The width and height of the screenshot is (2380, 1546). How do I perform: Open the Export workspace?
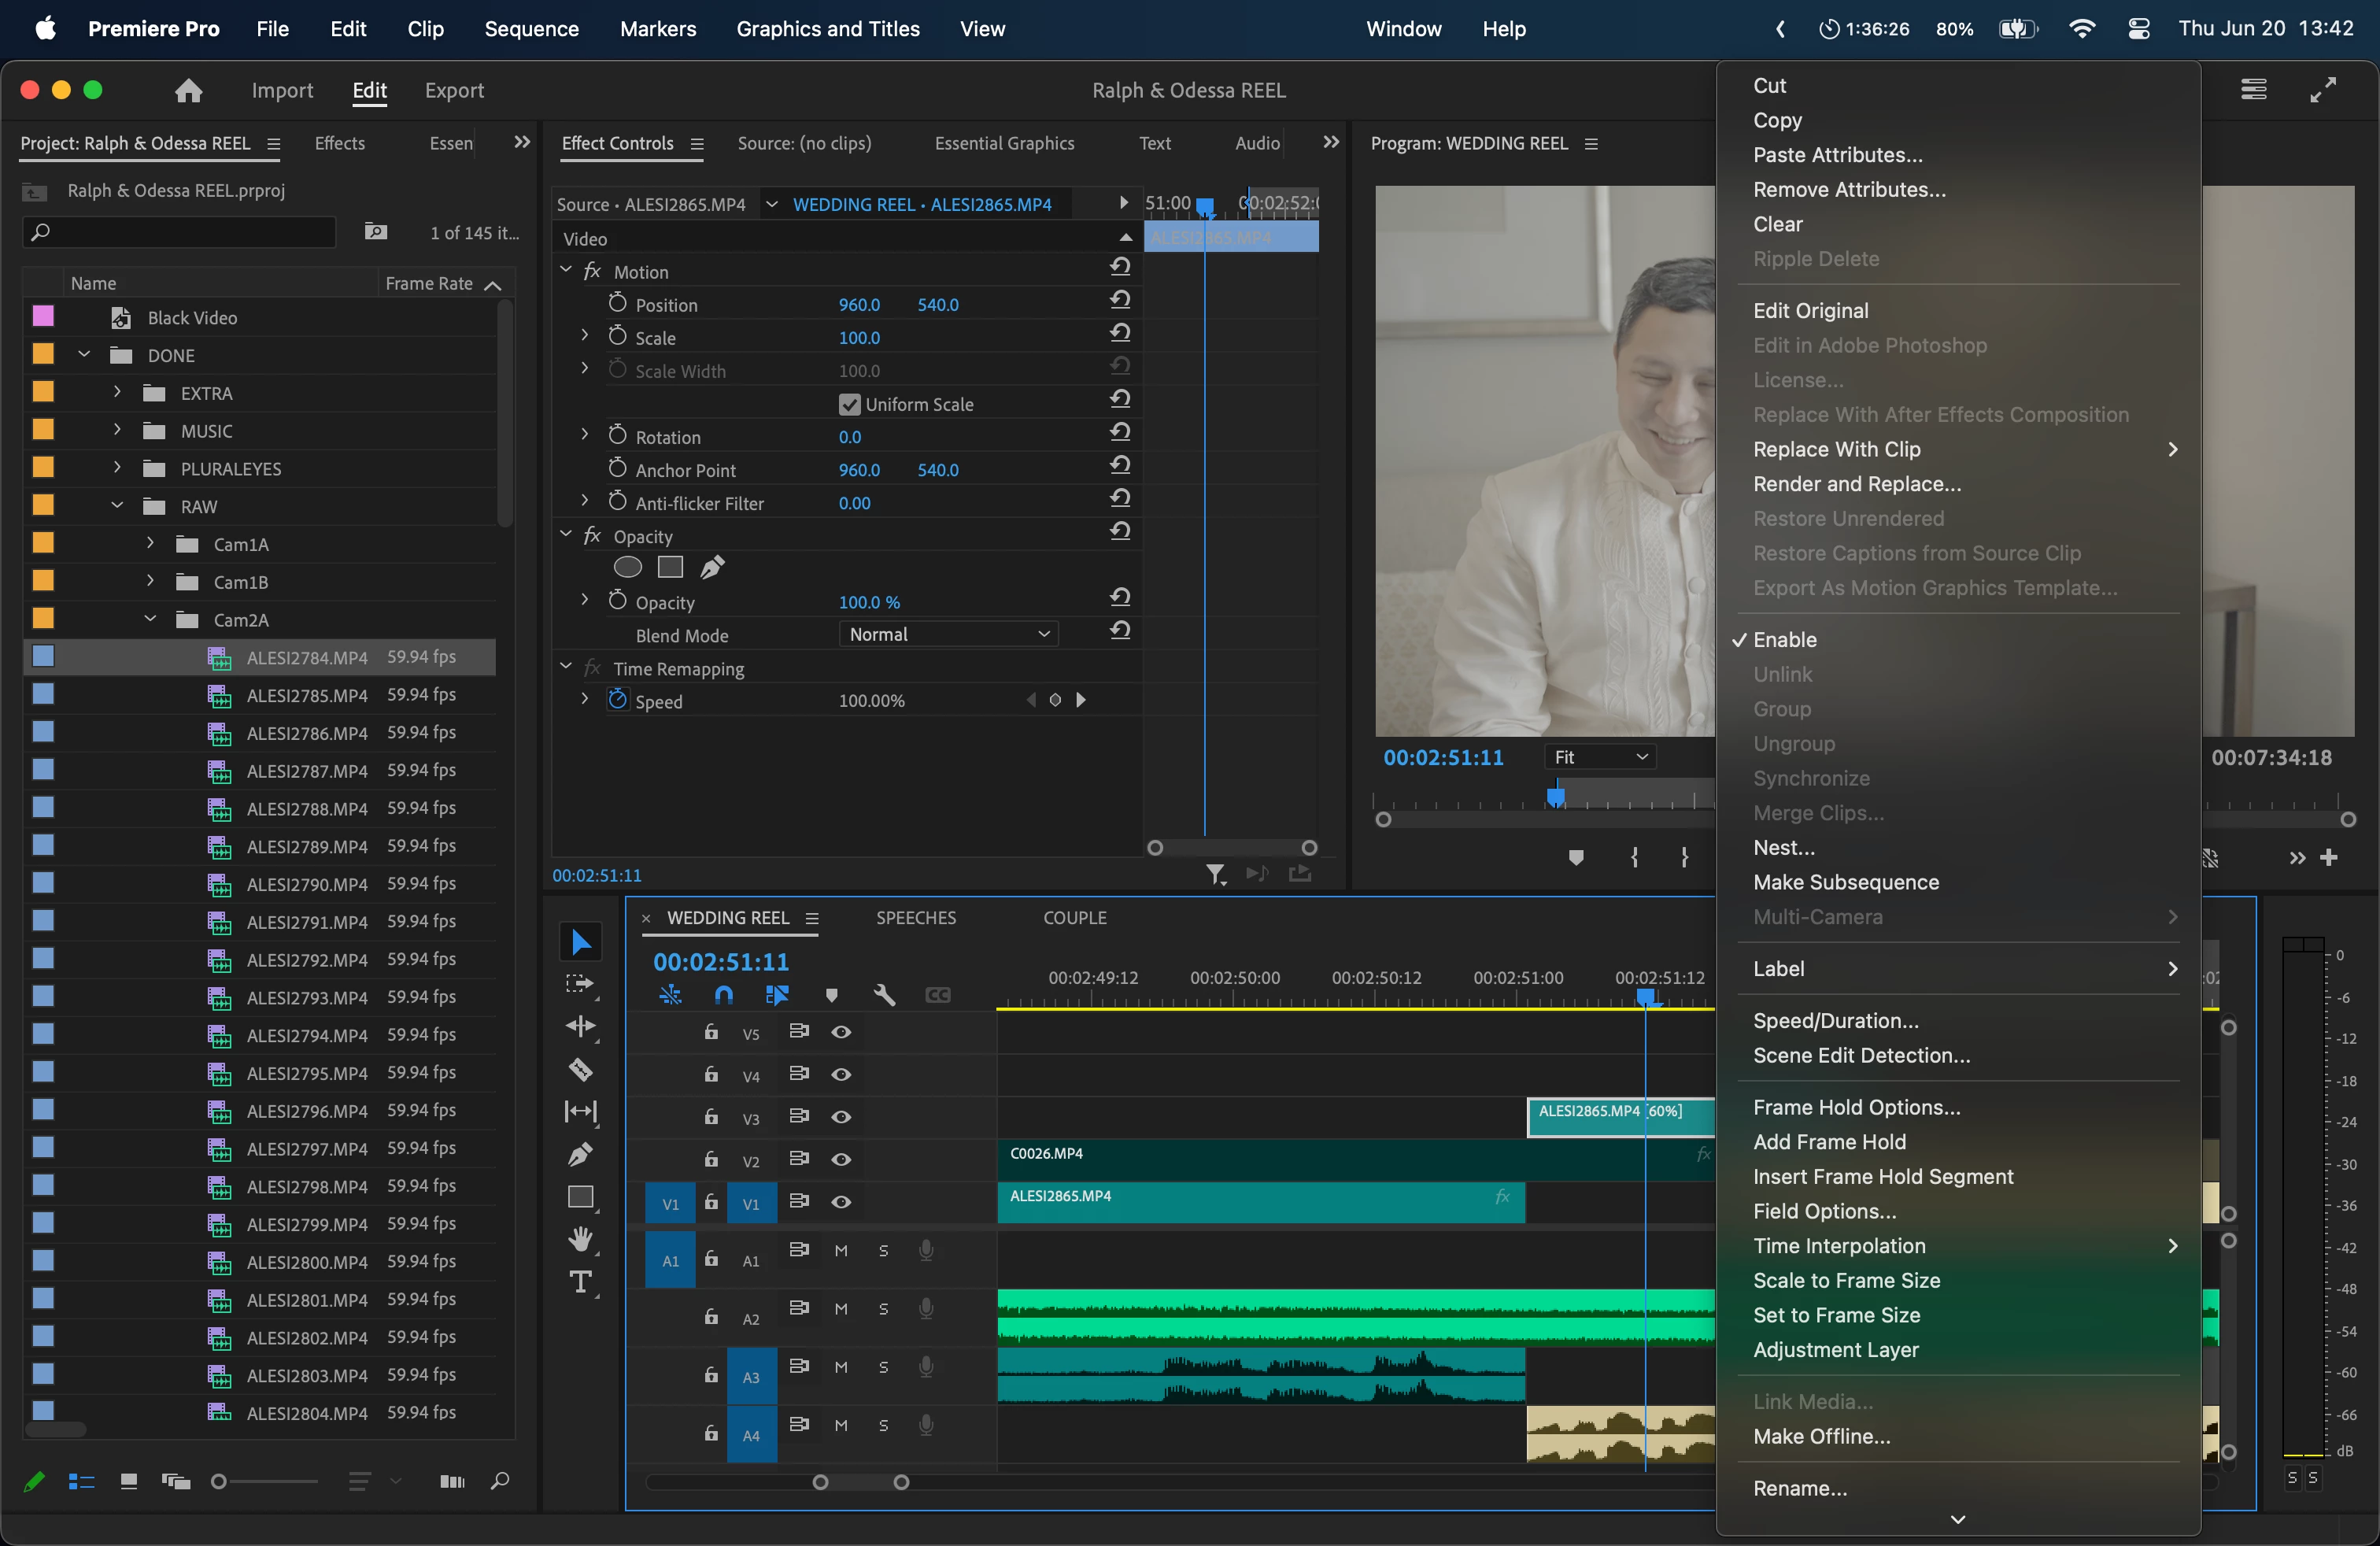[x=454, y=90]
